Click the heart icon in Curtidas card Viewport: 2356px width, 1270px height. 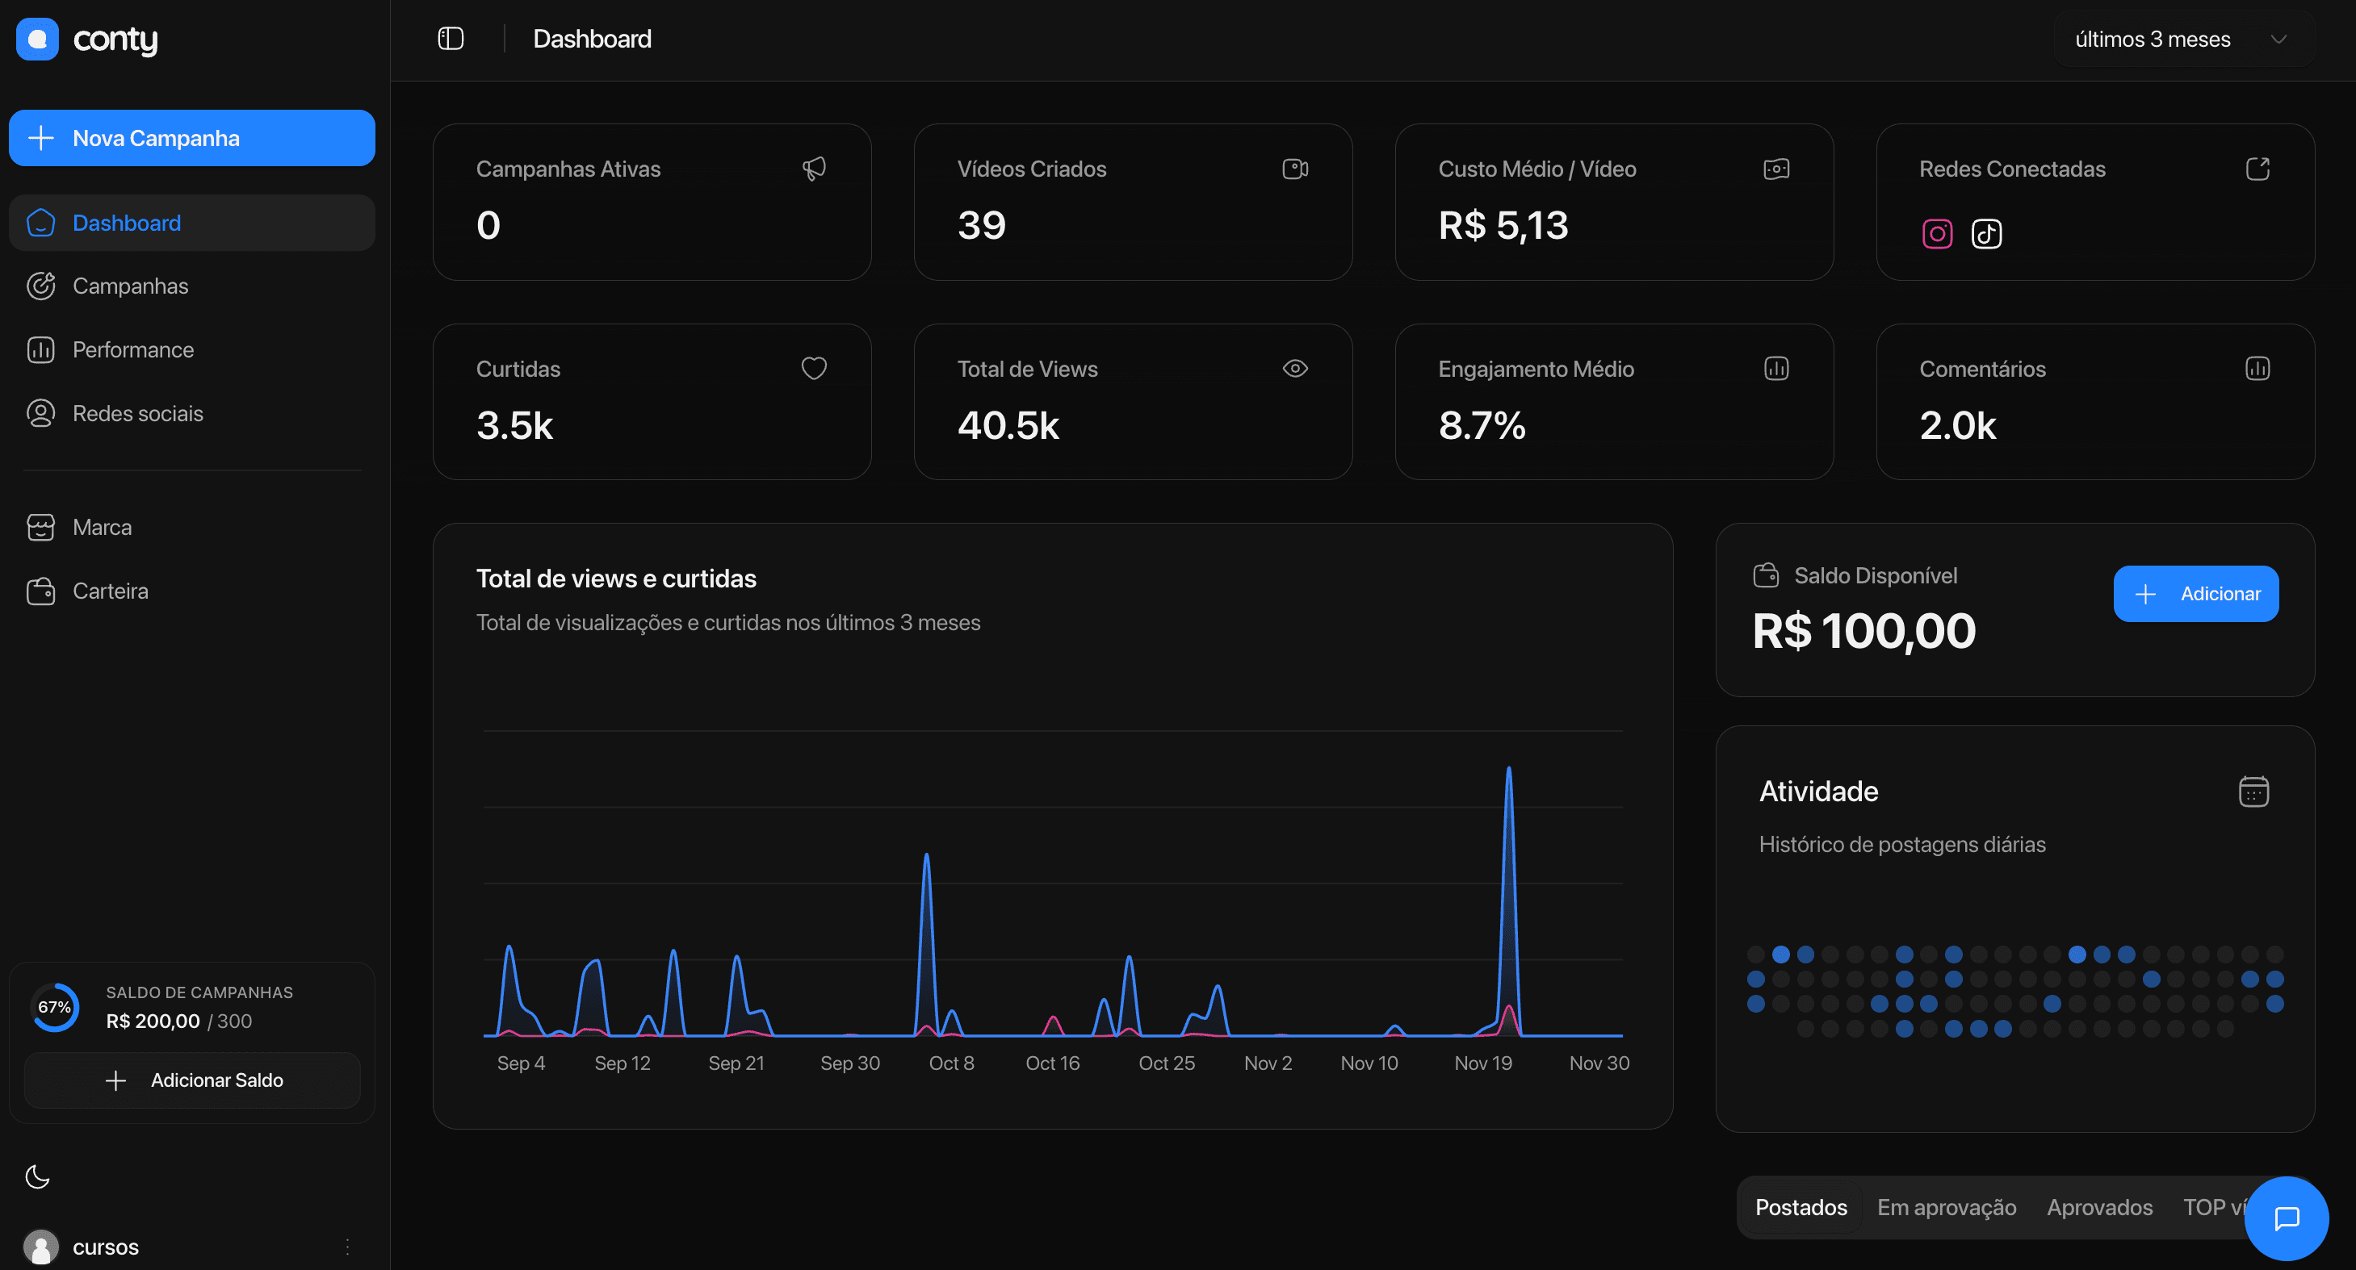(813, 368)
